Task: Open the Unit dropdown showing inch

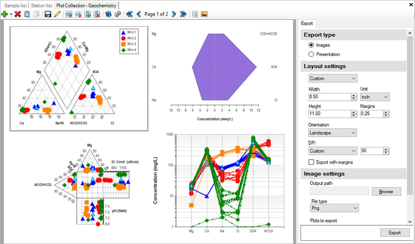Action: [x=374, y=97]
